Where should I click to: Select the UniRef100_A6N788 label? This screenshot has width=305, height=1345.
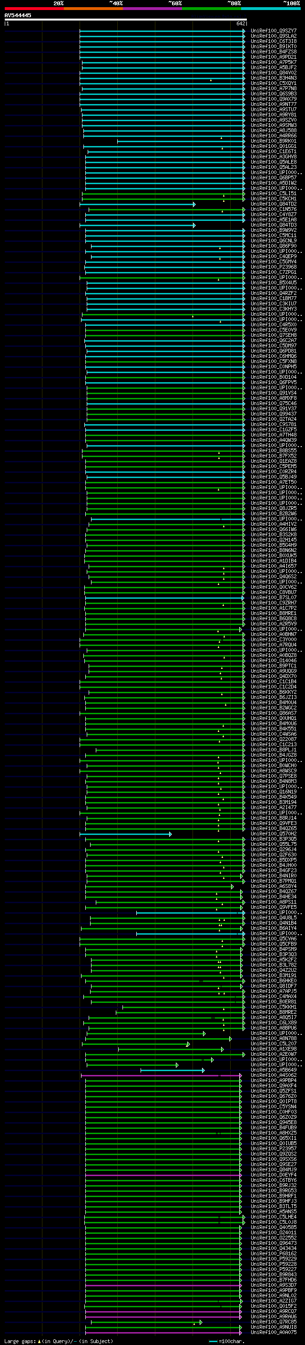[x=274, y=1039]
